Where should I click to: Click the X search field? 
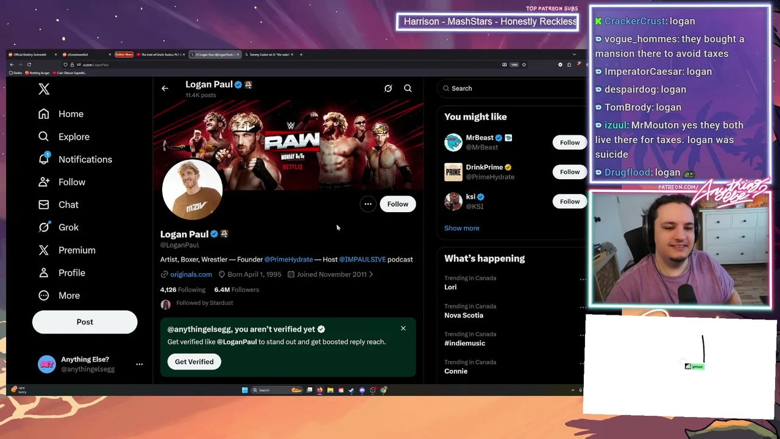pos(511,88)
